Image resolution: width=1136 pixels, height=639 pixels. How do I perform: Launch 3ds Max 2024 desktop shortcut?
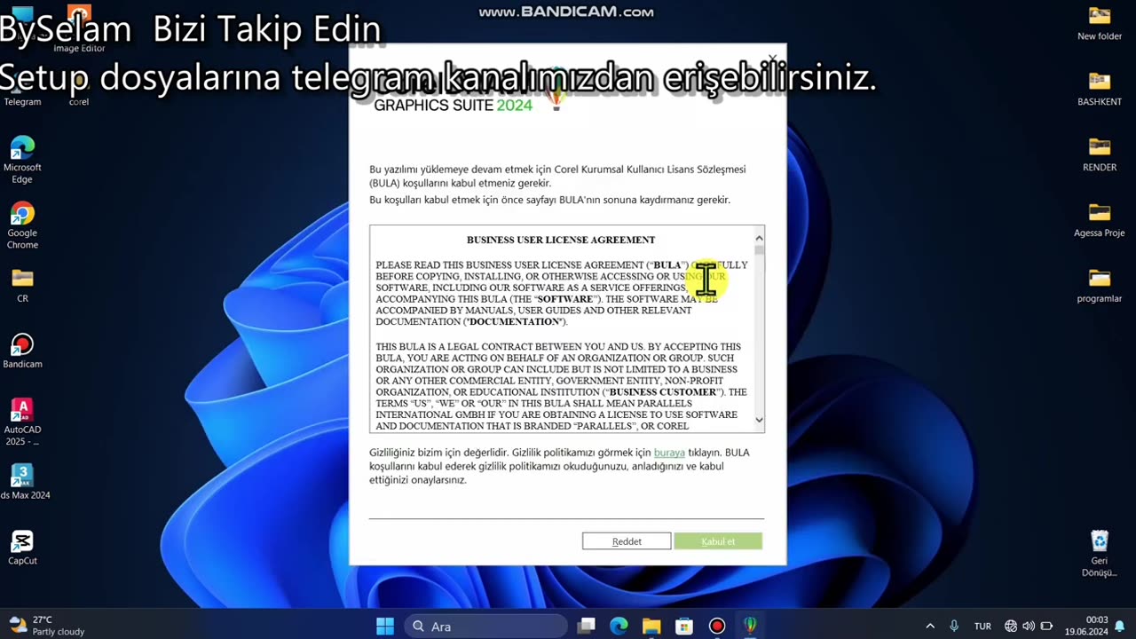22,483
